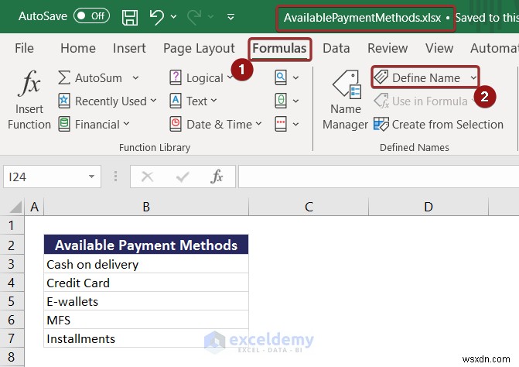Image resolution: width=519 pixels, height=367 pixels.
Task: Select the Available Payment Methods header cell
Action: (146, 245)
